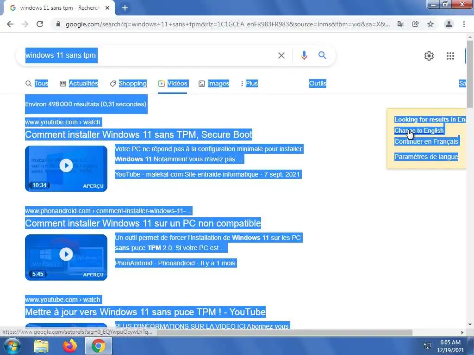
Task: Play the 10:34 video thumbnail
Action: pos(66,168)
